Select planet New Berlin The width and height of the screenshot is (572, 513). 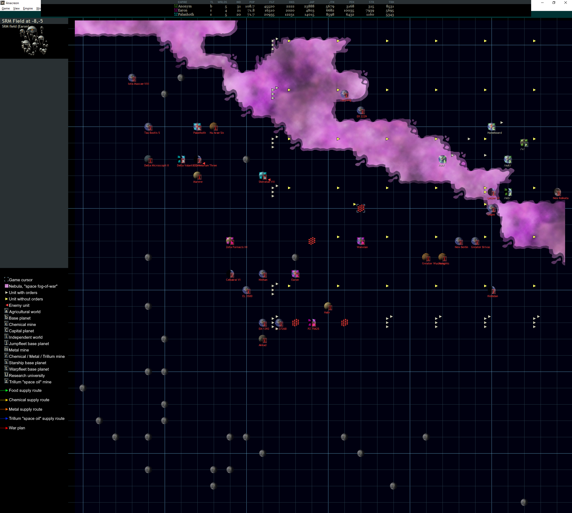459,241
